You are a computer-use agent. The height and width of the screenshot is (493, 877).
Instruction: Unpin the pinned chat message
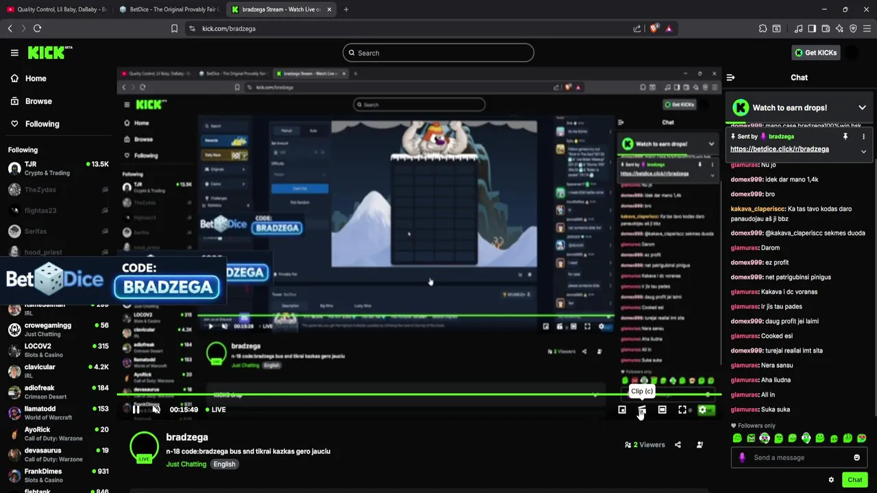click(x=845, y=136)
